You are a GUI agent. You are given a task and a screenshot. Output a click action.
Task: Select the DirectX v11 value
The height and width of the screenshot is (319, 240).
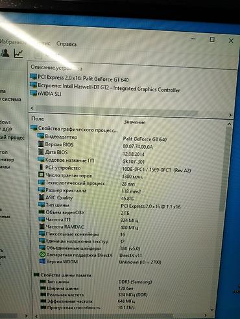[x=130, y=255]
